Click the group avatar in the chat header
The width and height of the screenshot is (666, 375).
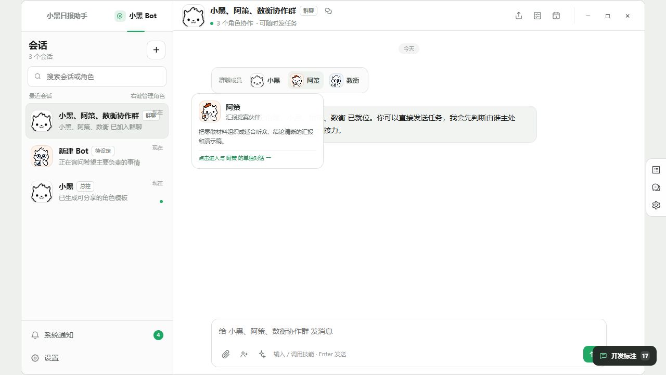click(x=194, y=16)
